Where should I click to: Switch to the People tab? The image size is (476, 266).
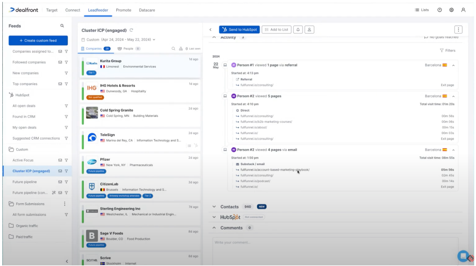[x=129, y=49]
